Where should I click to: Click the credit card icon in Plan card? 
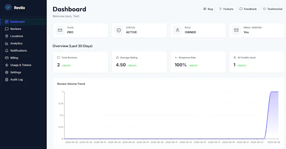pyautogui.click(x=60, y=30)
